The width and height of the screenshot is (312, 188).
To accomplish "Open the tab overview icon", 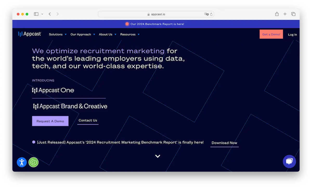I will coord(293,14).
